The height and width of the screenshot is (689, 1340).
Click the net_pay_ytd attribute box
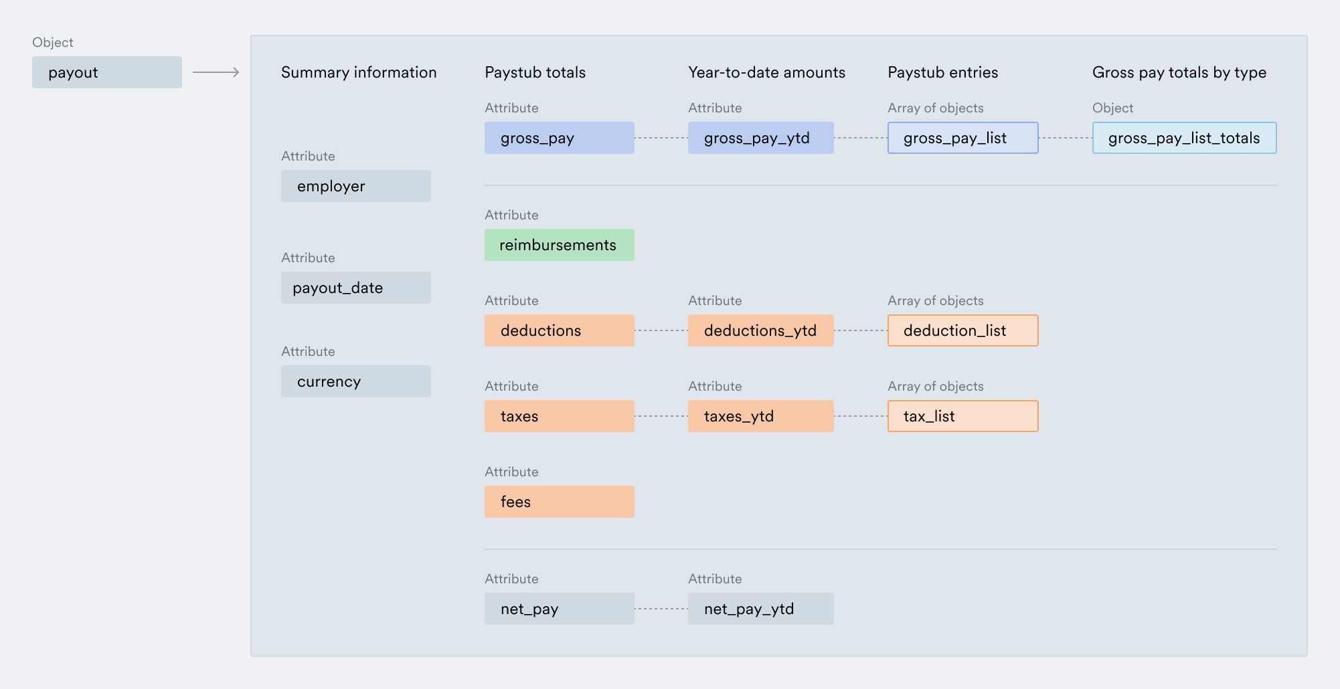click(x=760, y=609)
